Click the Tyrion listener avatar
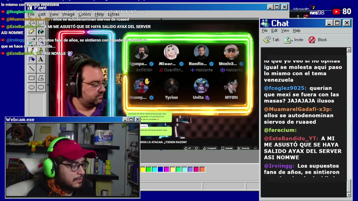The width and height of the screenshot is (358, 201). click(171, 86)
